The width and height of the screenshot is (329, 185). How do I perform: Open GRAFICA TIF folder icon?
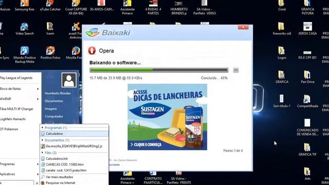tap(307, 150)
